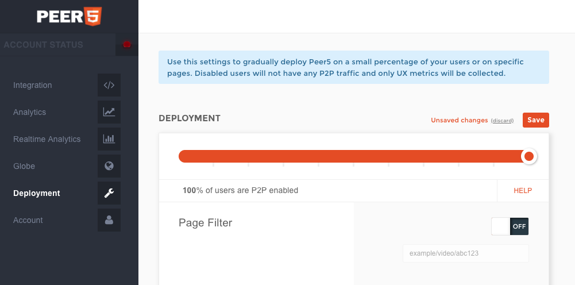Toggle the Page Filter switch

tap(510, 226)
